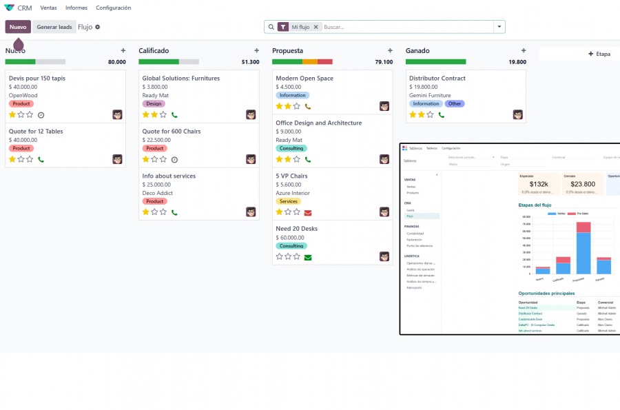Click the envelope icon on Need 20 Desks card
Image resolution: width=620 pixels, height=410 pixels.
click(307, 256)
